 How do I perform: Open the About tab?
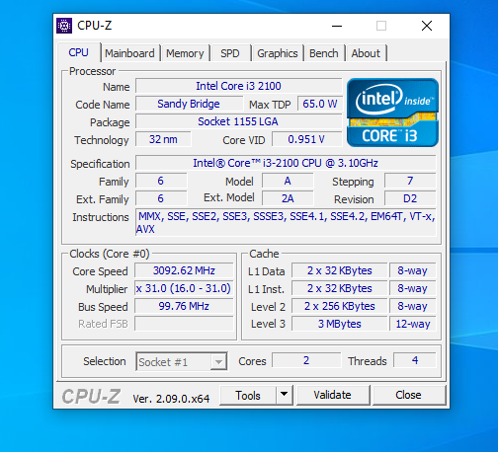click(x=366, y=53)
